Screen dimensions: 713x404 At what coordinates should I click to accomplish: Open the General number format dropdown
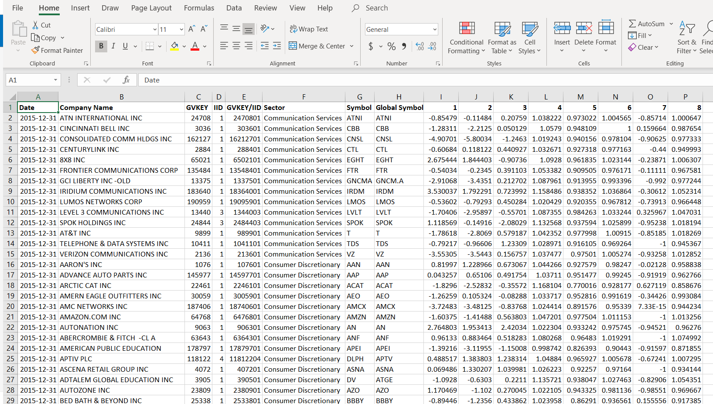pyautogui.click(x=435, y=29)
